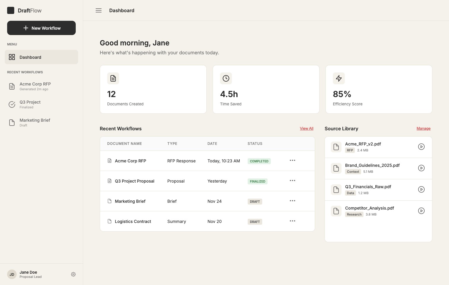
Task: Click the hamburger menu icon in header
Action: (x=99, y=10)
